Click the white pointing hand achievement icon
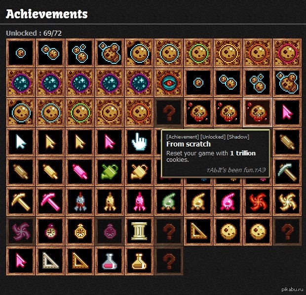Screen dimensions: 306x295 pos(139,142)
